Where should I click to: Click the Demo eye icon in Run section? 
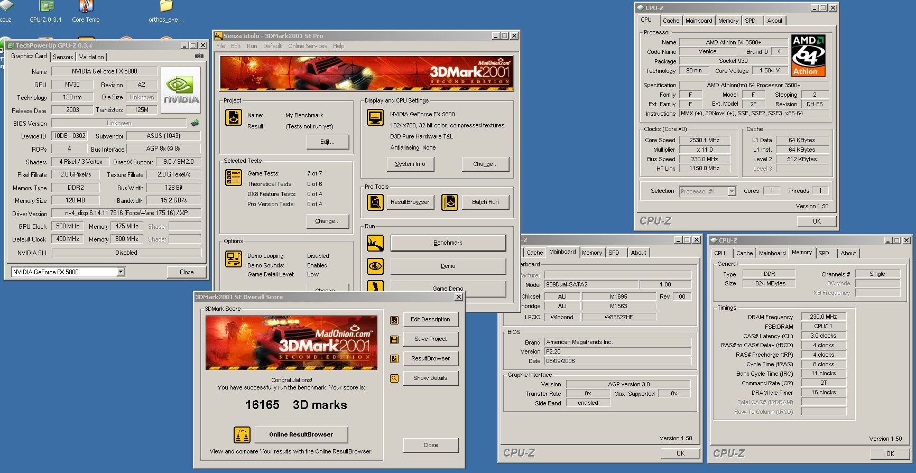(x=375, y=266)
